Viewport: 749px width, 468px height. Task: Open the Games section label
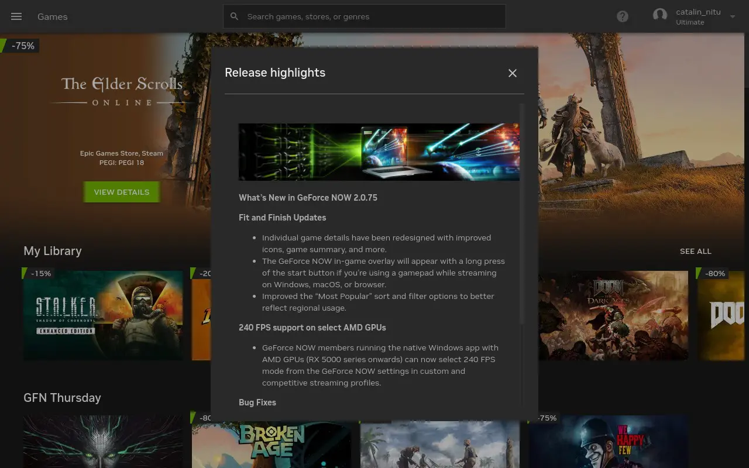[53, 16]
